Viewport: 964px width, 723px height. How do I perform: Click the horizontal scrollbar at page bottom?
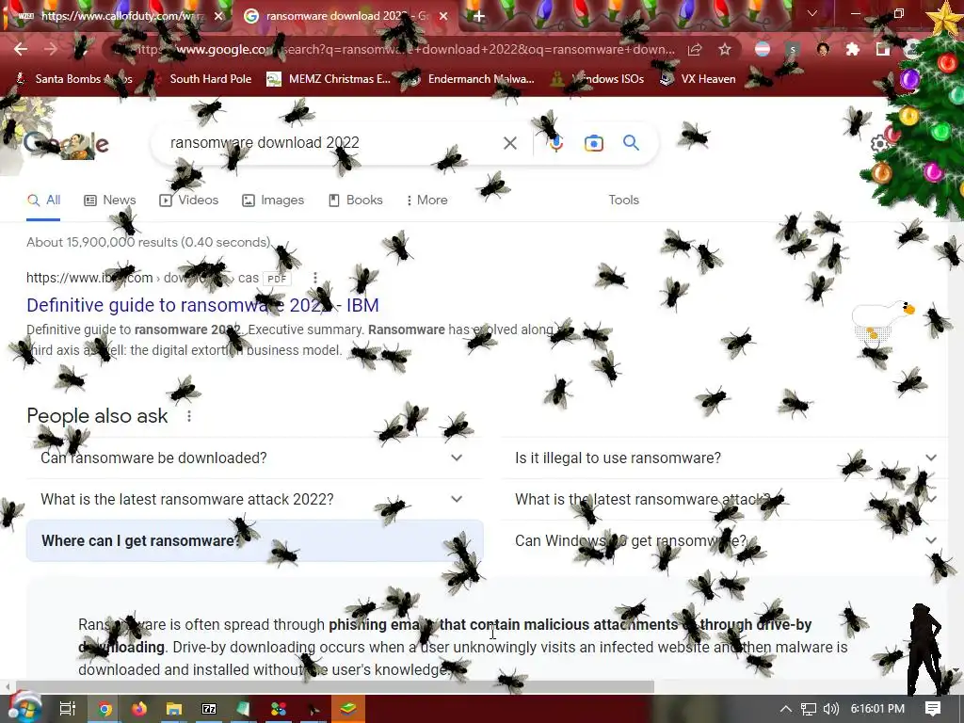[x=335, y=686]
